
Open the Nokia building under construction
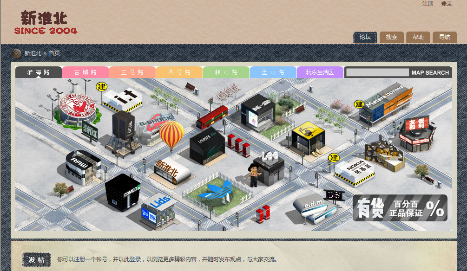[355, 173]
